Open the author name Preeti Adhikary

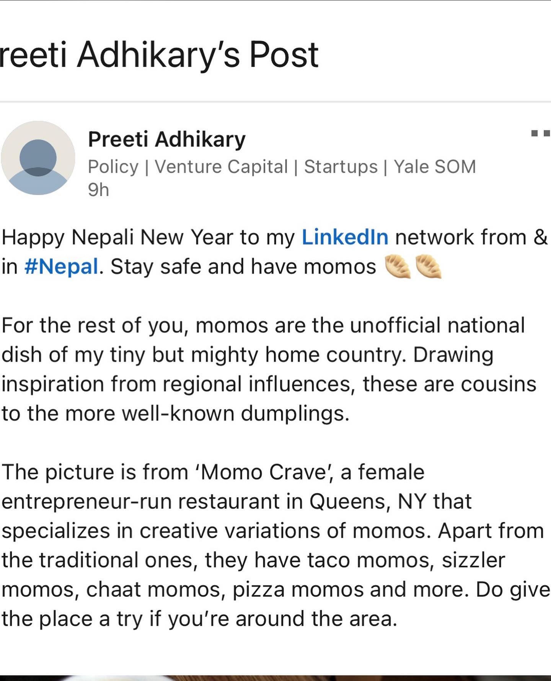166,139
